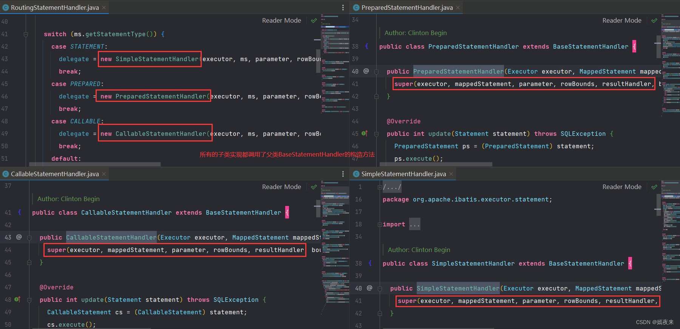Click 'getStatementType' in switch statement
Image resolution: width=680 pixels, height=329 pixels.
(115, 34)
